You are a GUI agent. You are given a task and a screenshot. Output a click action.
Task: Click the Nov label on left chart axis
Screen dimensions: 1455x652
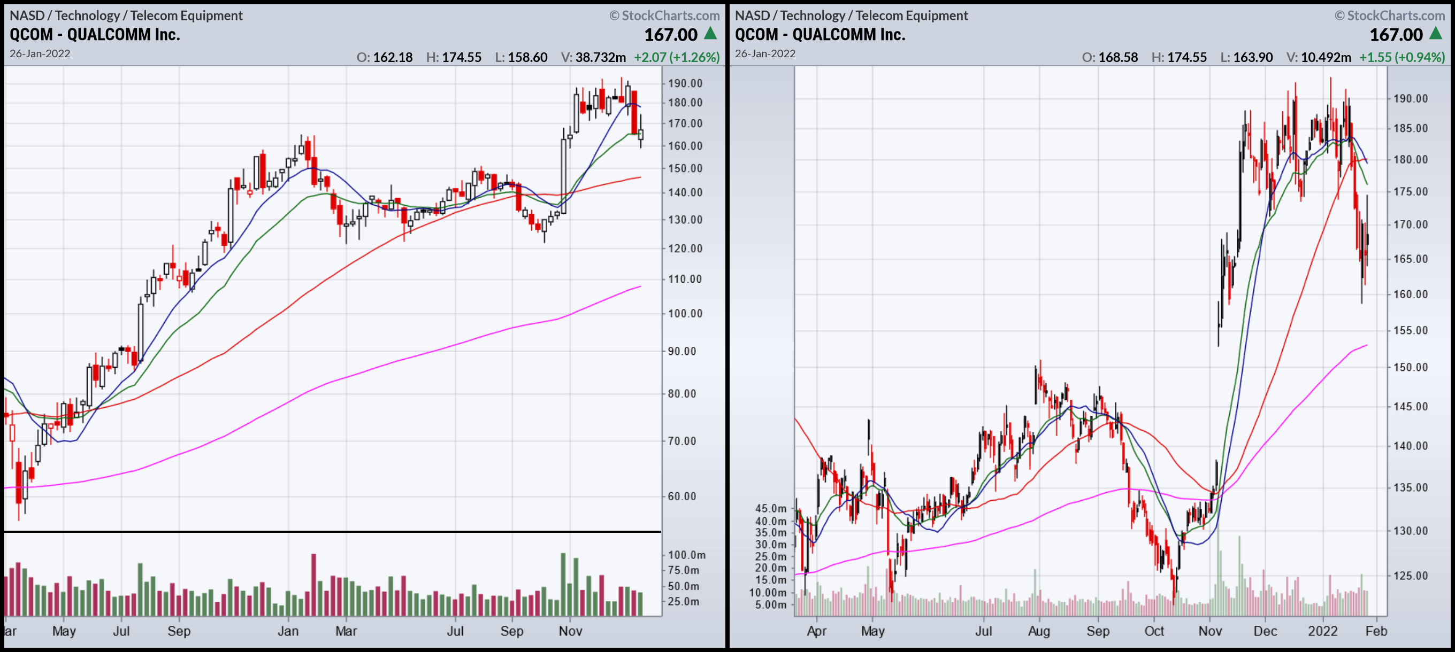[570, 631]
